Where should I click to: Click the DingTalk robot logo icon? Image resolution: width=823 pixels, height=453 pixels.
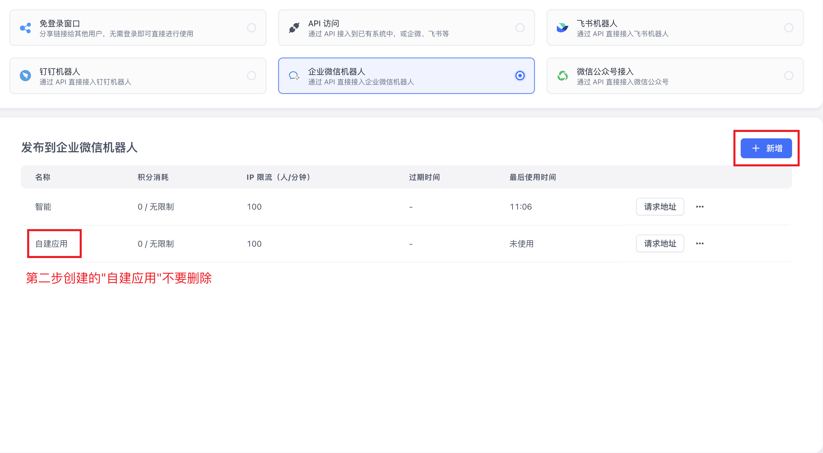tap(25, 76)
